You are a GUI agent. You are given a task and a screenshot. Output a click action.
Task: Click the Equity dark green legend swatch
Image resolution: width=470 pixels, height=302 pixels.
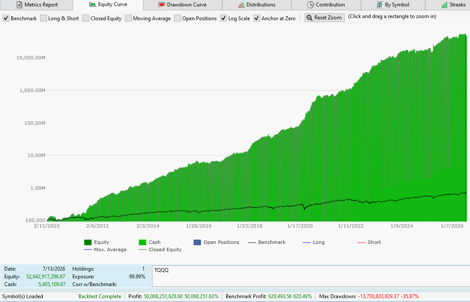click(88, 243)
